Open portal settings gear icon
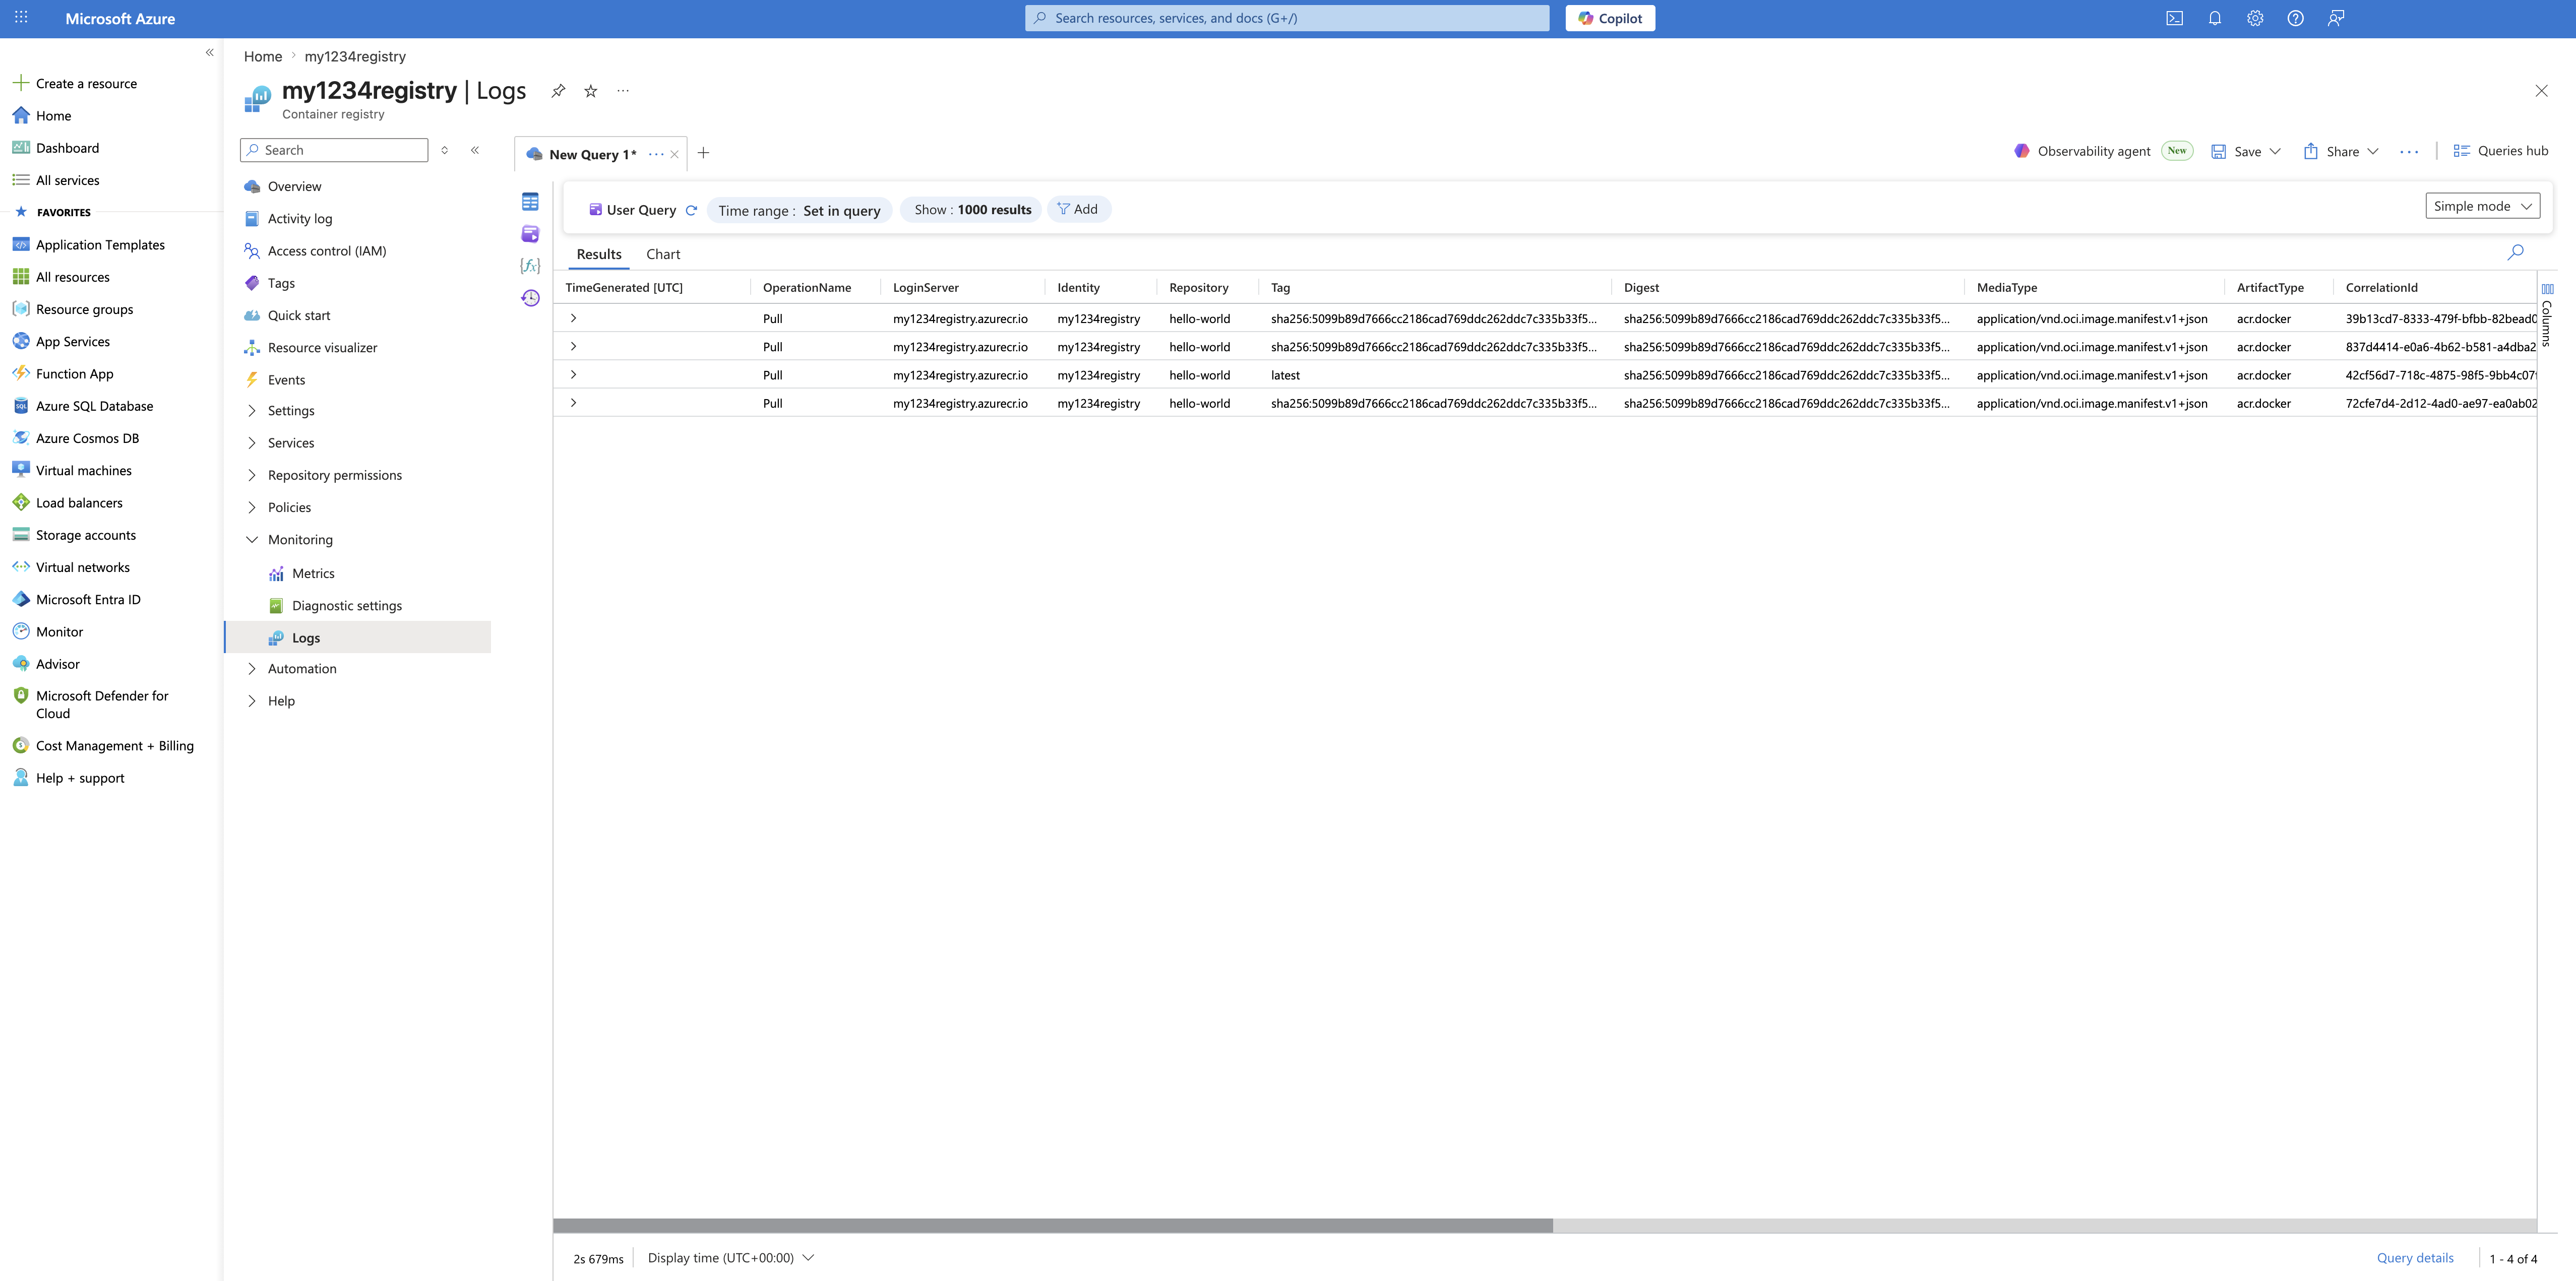The width and height of the screenshot is (2576, 1281). (x=2255, y=18)
